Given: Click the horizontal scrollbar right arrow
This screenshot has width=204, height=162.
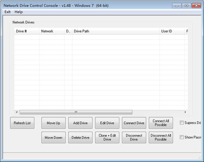Looking at the screenshot, I should pos(185,112).
